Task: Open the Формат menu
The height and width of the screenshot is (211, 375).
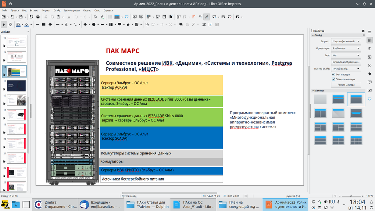Action: pos(46,11)
